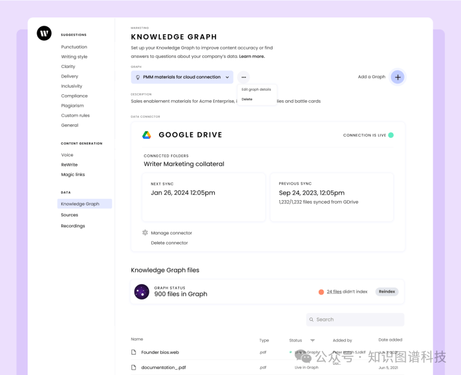Image resolution: width=461 pixels, height=375 pixels.
Task: Open General suggestions
Action: 70,125
